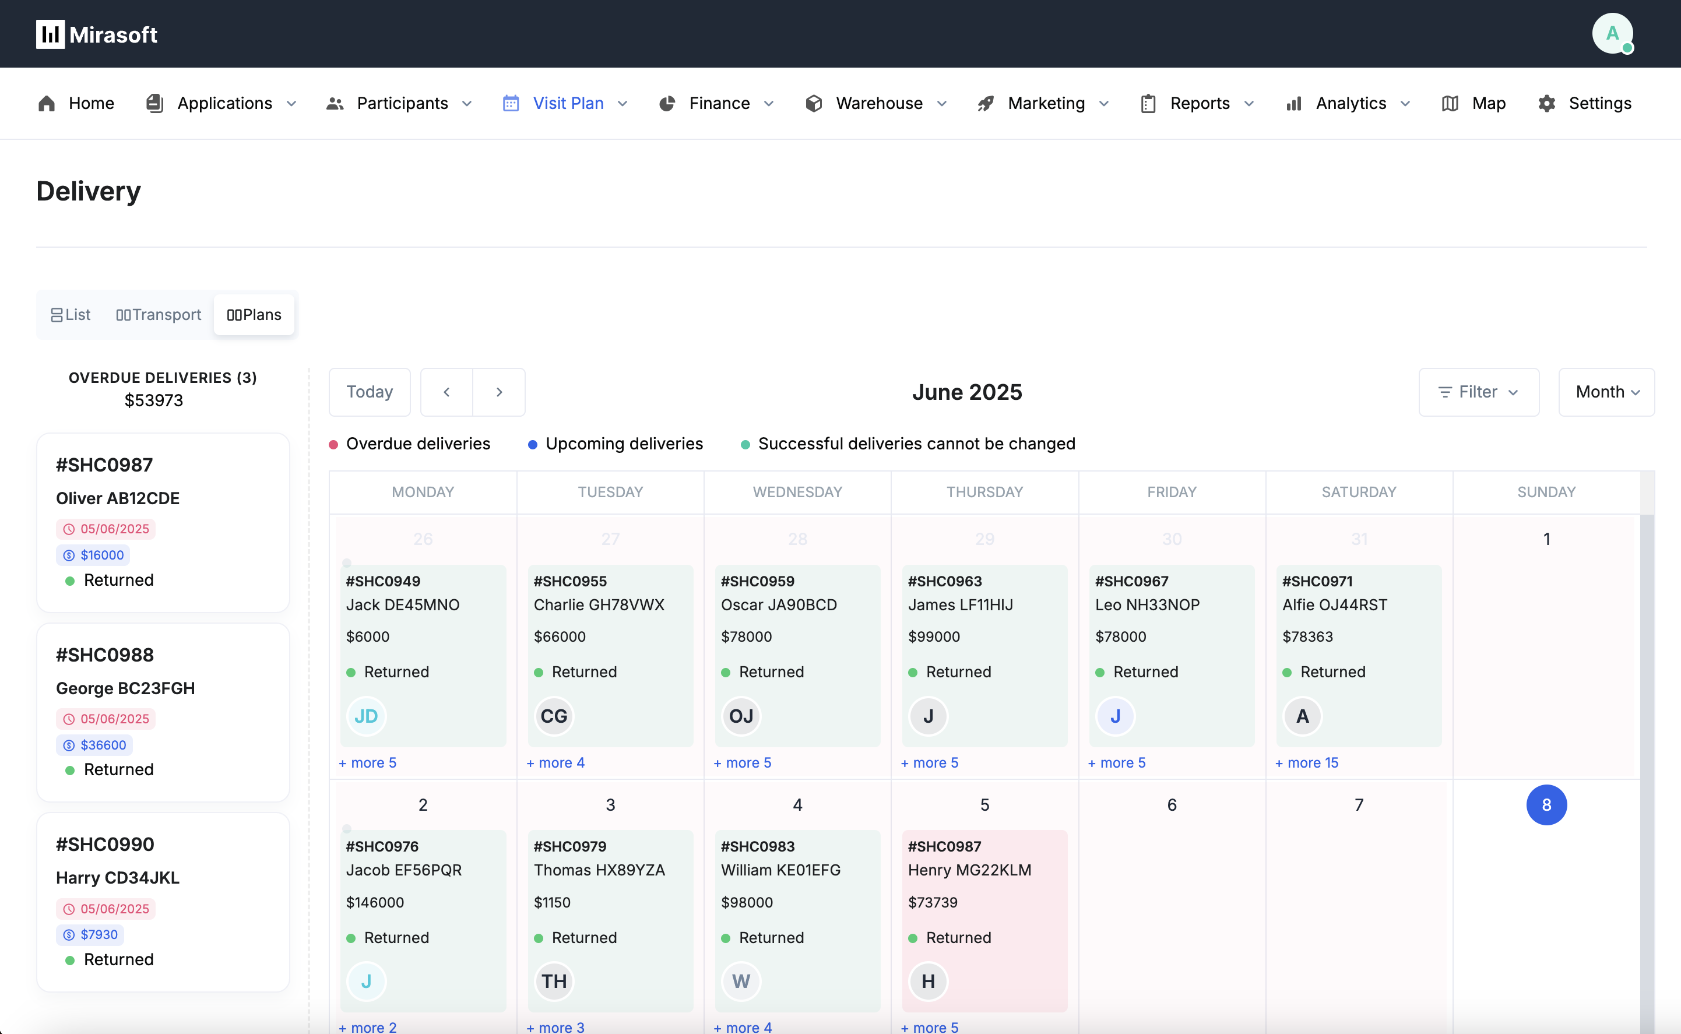Click '+ more 15' link on Saturday 31

click(1306, 762)
